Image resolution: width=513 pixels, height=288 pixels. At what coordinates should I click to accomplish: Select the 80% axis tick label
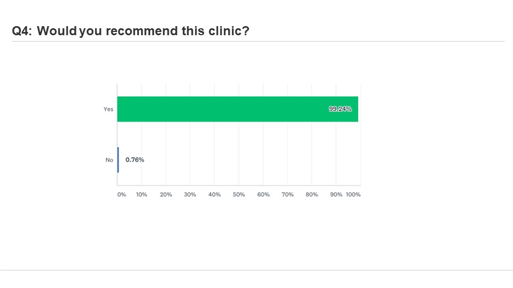312,195
